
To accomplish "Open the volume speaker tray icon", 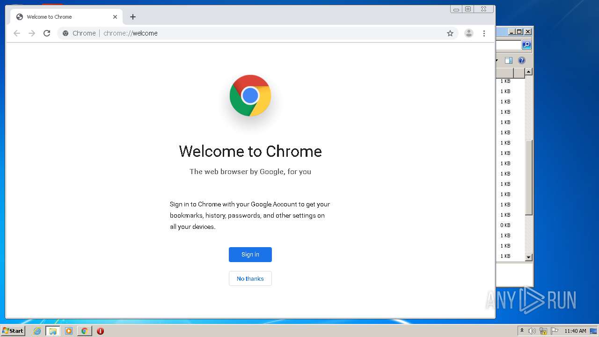I will tap(532, 331).
